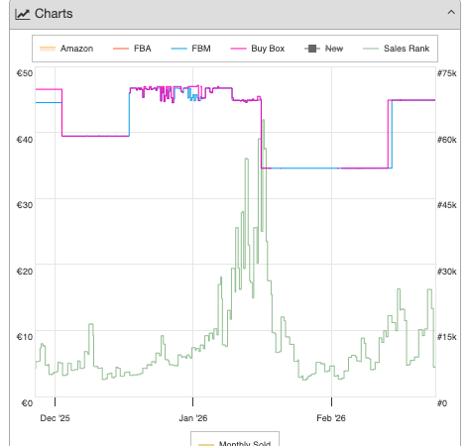
Task: Click the €40 price axis label
Action: (x=25, y=140)
